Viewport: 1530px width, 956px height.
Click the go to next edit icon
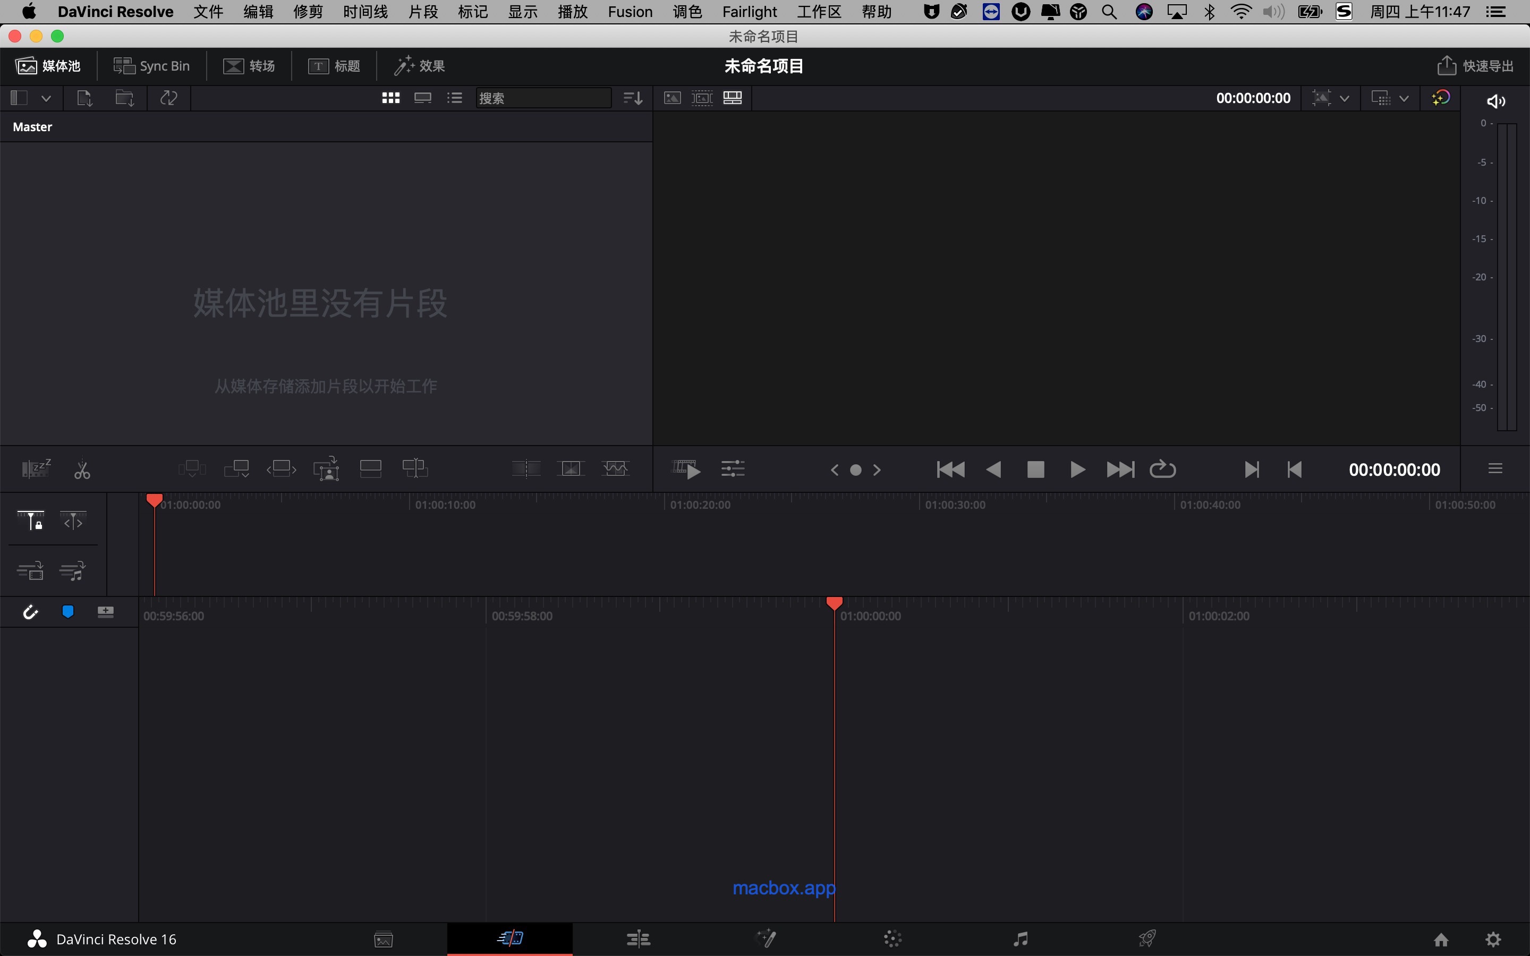[x=1251, y=469]
